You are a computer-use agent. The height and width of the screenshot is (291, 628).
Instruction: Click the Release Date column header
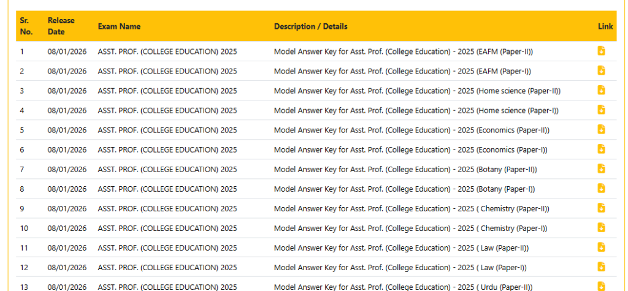click(x=61, y=26)
